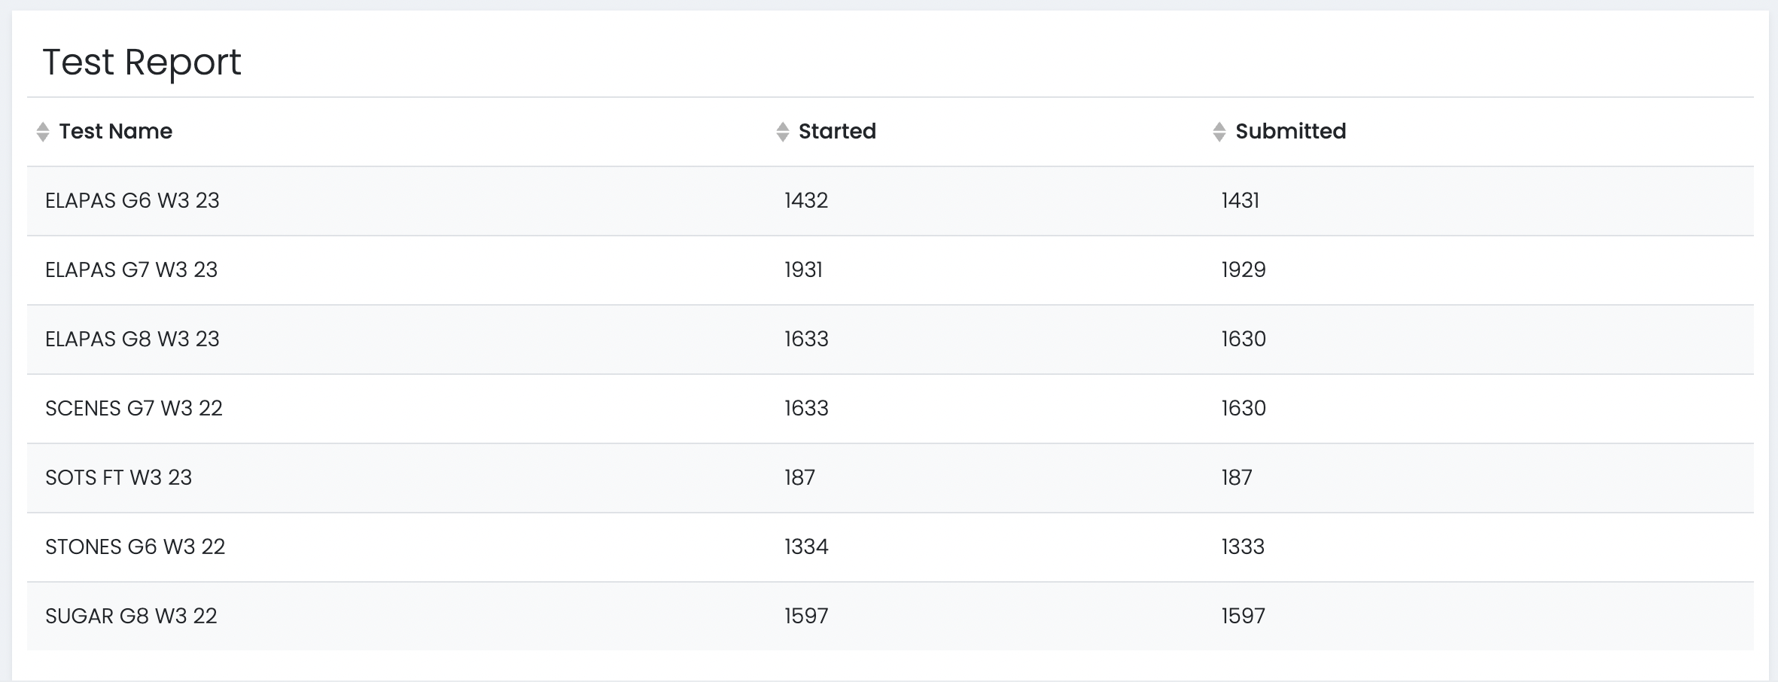Image resolution: width=1778 pixels, height=682 pixels.
Task: Select the SCENES G7 W3 22 row
Action: coord(134,409)
